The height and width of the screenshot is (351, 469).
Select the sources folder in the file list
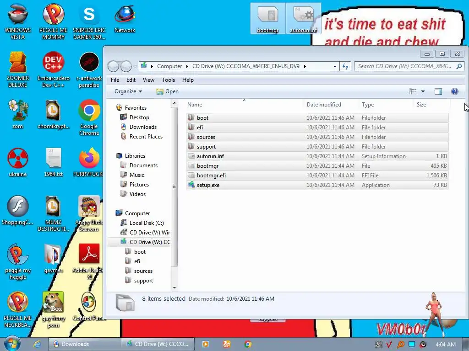(317, 137)
